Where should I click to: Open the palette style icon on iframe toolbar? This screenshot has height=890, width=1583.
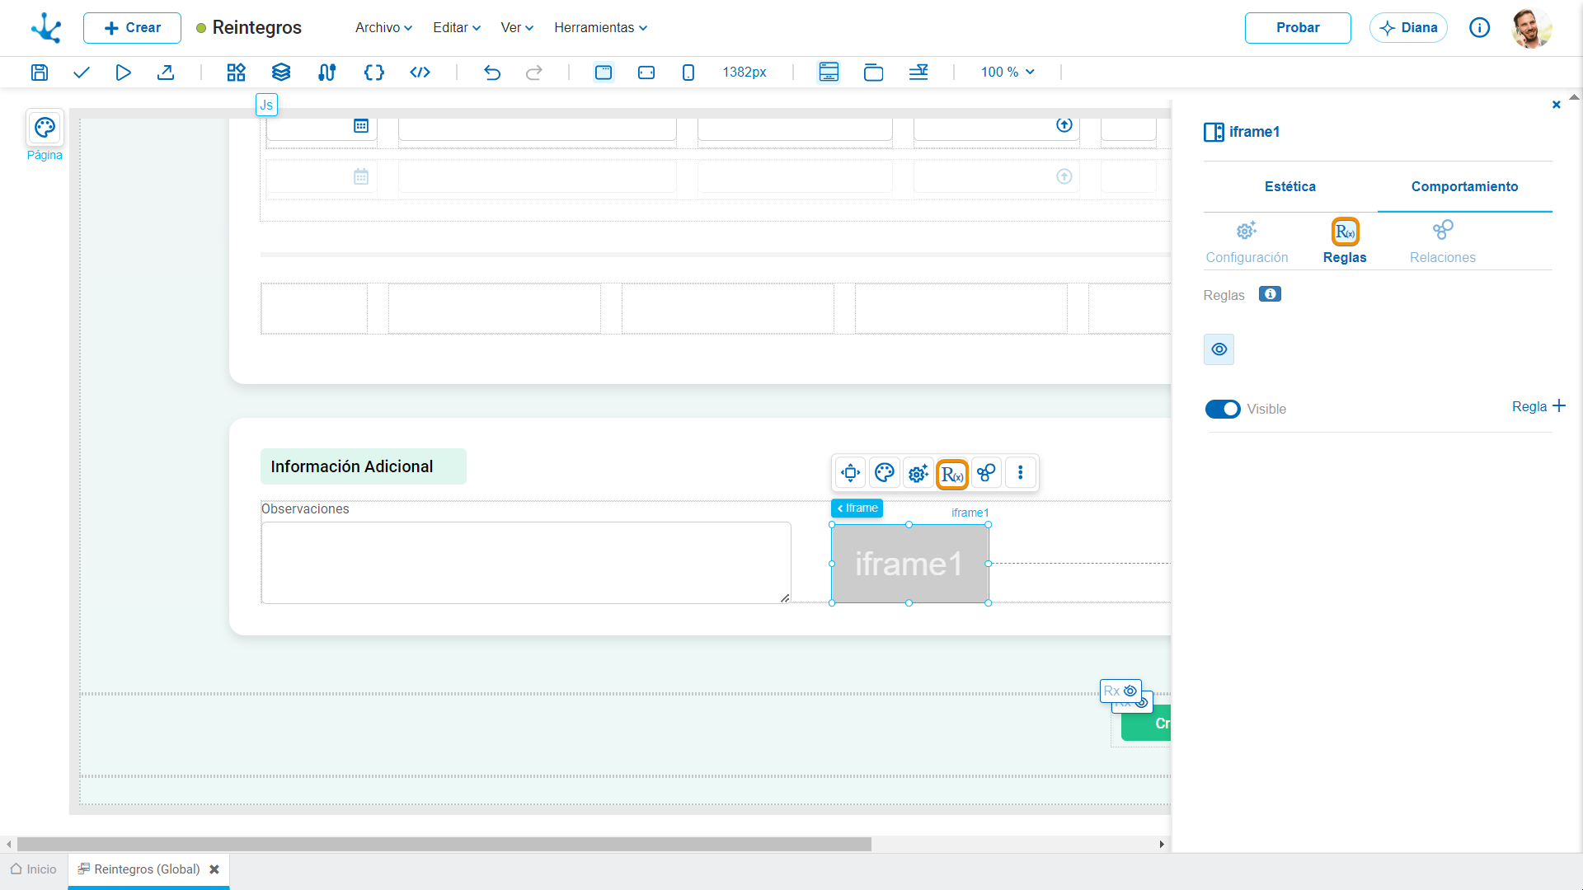point(885,473)
